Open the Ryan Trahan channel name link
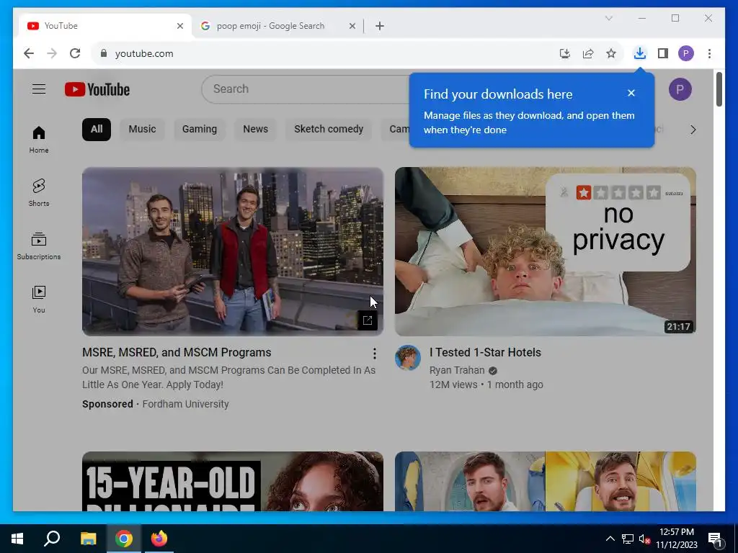 456,371
